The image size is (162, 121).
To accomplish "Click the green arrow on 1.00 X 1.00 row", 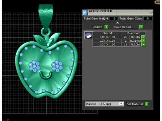I will [143, 37].
